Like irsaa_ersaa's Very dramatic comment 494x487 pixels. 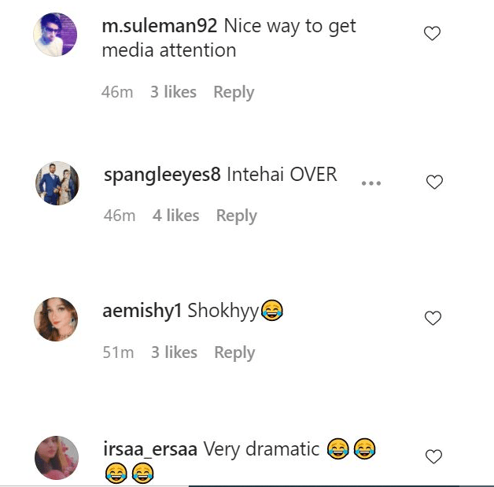tap(433, 456)
